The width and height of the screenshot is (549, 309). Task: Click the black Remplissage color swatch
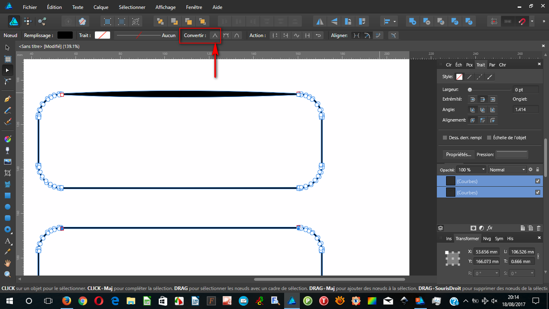pyautogui.click(x=65, y=35)
